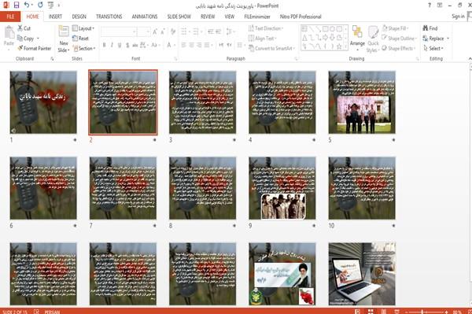Image resolution: width=472 pixels, height=314 pixels.
Task: Click PERSIAN language indicator in status bar
Action: (52, 312)
